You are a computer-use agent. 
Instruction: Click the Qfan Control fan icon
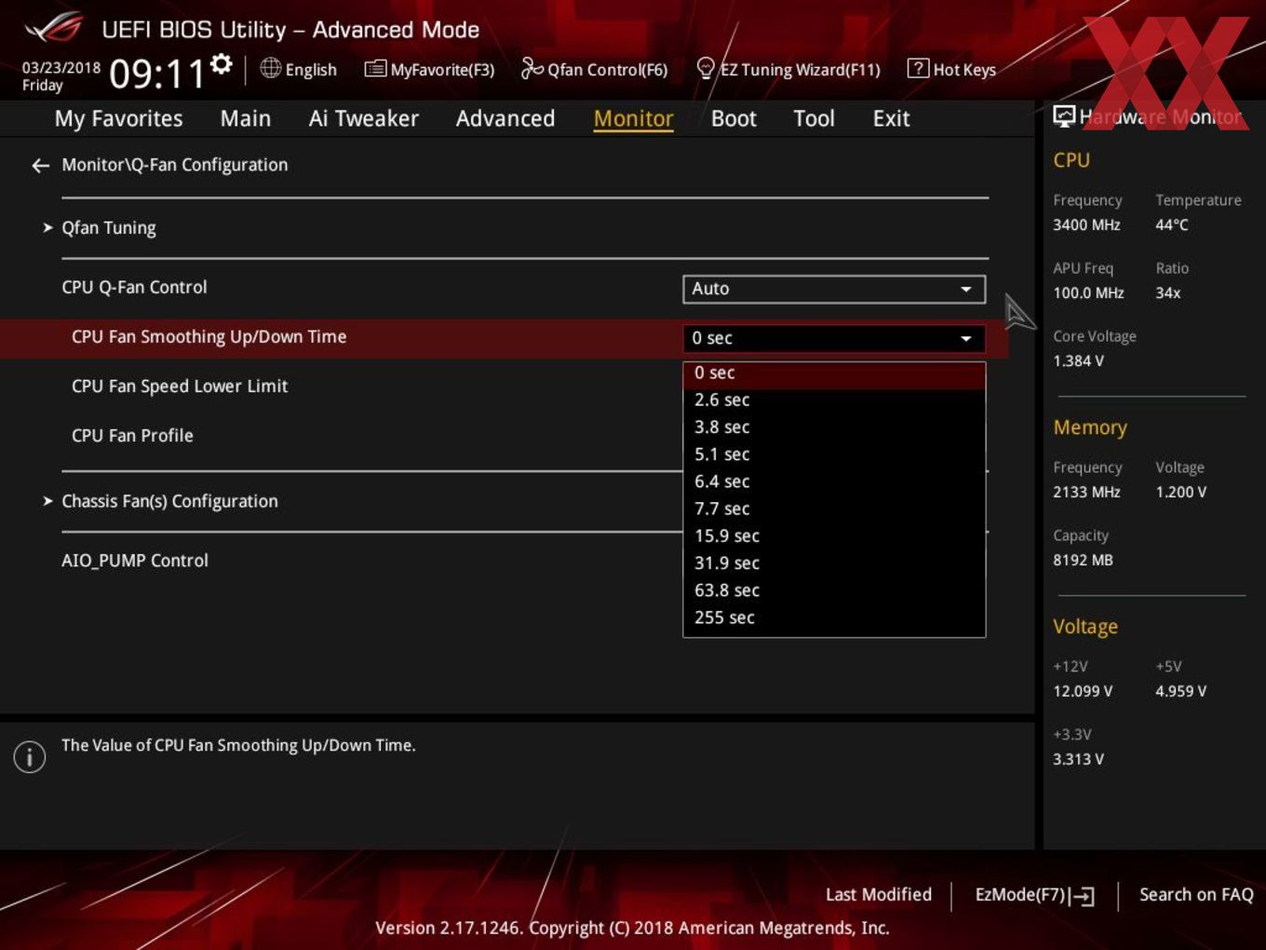(532, 68)
